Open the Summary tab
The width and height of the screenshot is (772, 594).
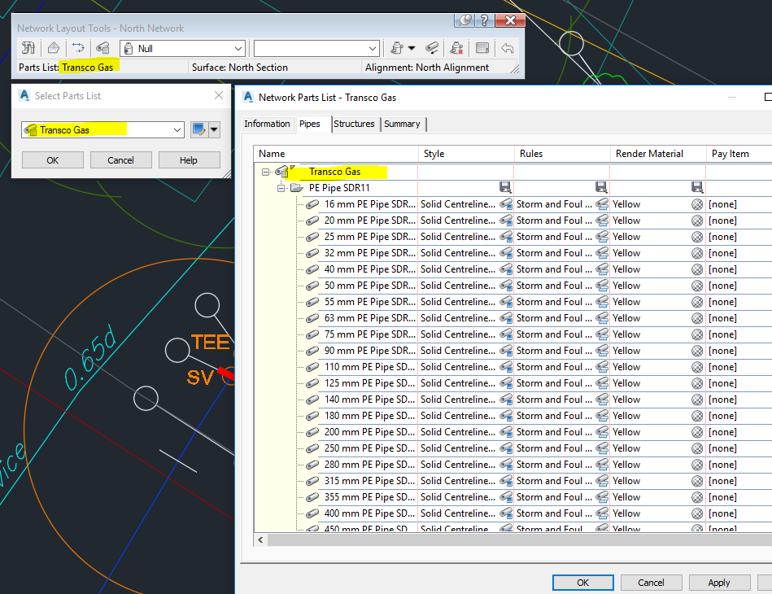click(x=402, y=124)
